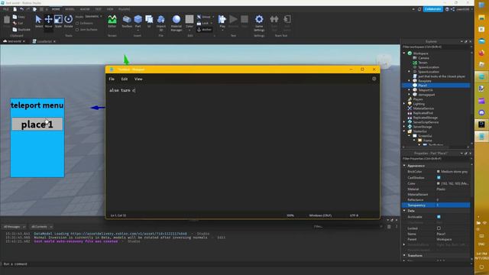This screenshot has height=275, width=489.
Task: Toggle the Archivable property checkbox
Action: tap(439, 217)
